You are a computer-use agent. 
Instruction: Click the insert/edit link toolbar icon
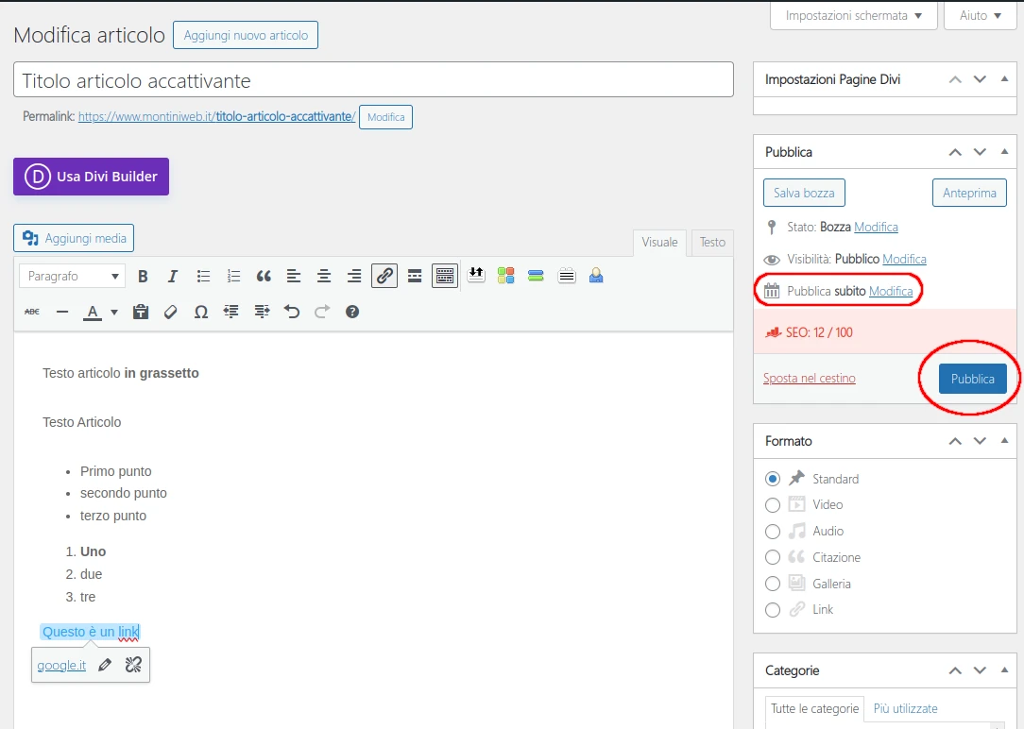click(x=384, y=276)
